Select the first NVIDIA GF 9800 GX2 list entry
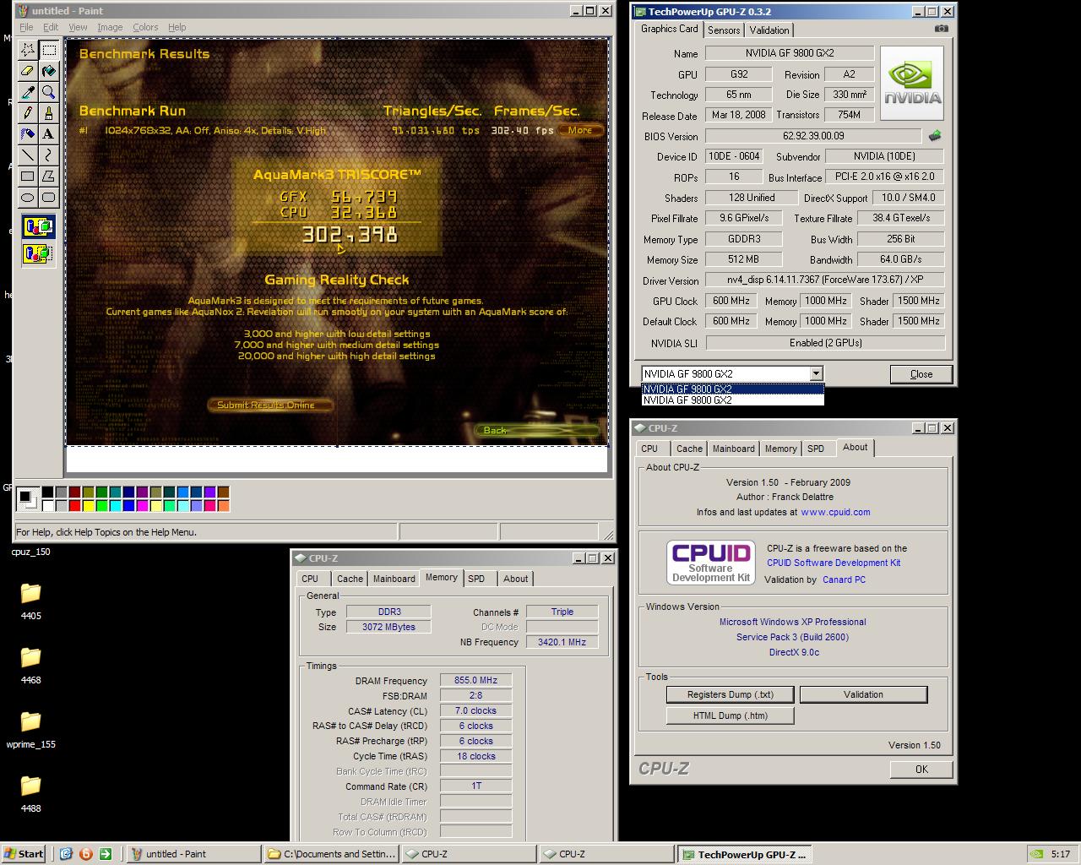Image resolution: width=1081 pixels, height=865 pixels. coord(732,389)
